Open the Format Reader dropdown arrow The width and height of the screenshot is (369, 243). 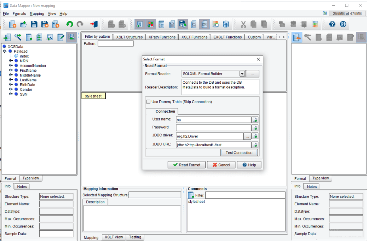pos(242,74)
